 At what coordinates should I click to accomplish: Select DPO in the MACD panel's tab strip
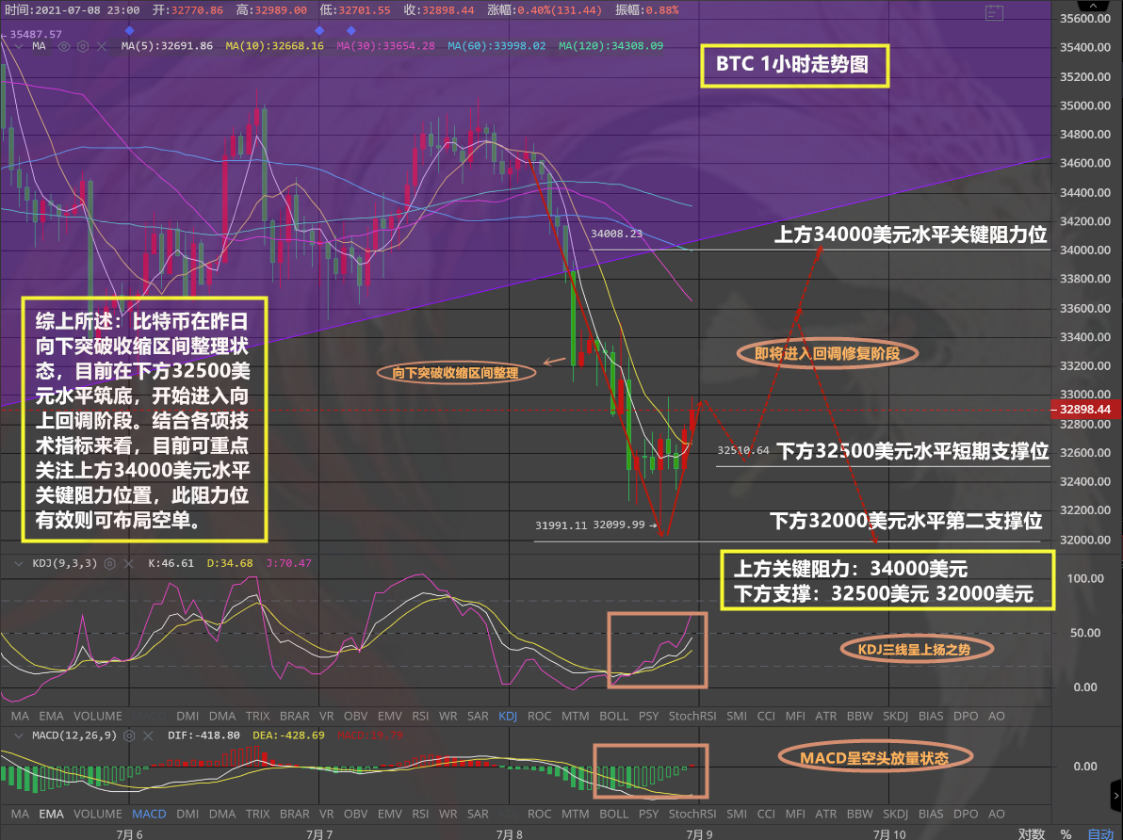[x=967, y=815]
